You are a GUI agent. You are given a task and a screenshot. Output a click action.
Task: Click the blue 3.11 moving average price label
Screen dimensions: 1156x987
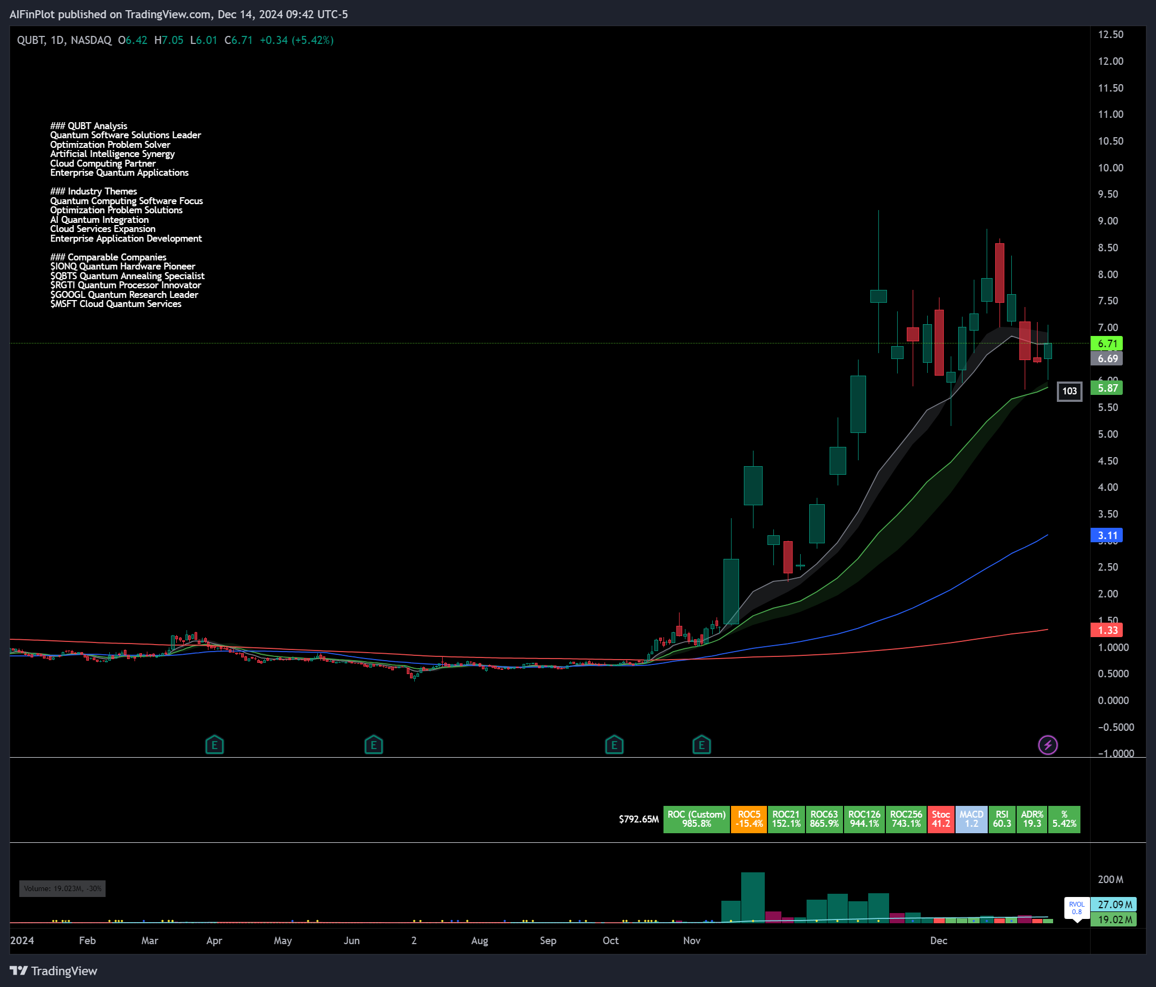pyautogui.click(x=1107, y=535)
